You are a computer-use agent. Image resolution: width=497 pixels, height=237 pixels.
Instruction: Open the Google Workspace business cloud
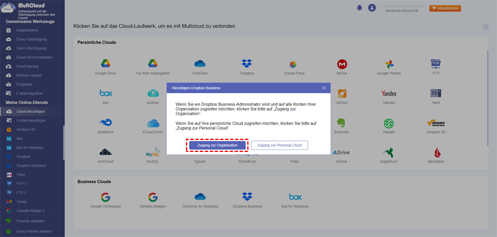tap(105, 197)
